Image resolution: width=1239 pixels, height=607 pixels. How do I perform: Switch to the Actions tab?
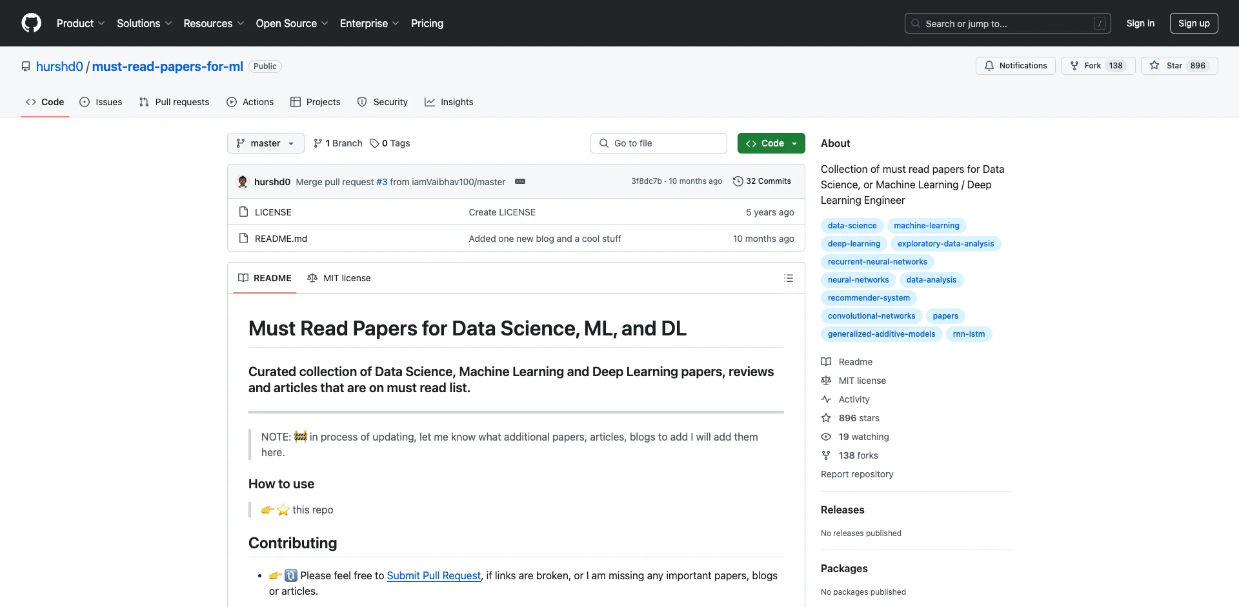pos(250,102)
